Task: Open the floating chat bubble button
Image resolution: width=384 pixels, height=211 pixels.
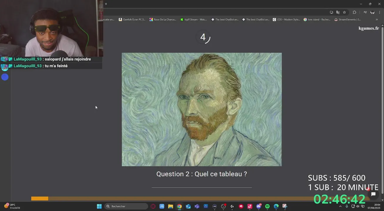Action: click(x=373, y=194)
